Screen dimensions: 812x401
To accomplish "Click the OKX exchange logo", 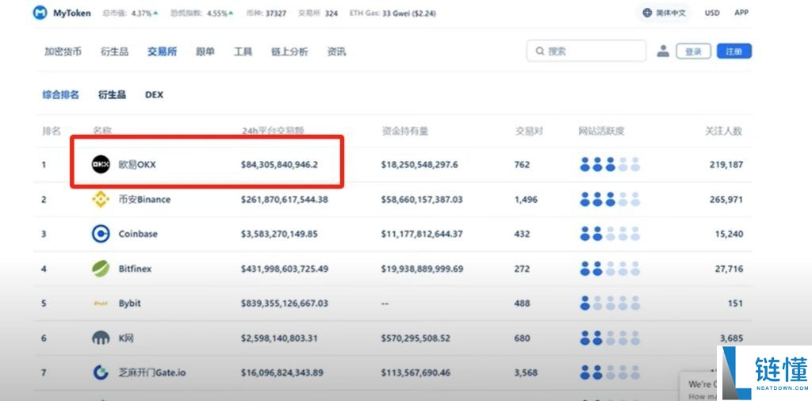I will pyautogui.click(x=101, y=164).
